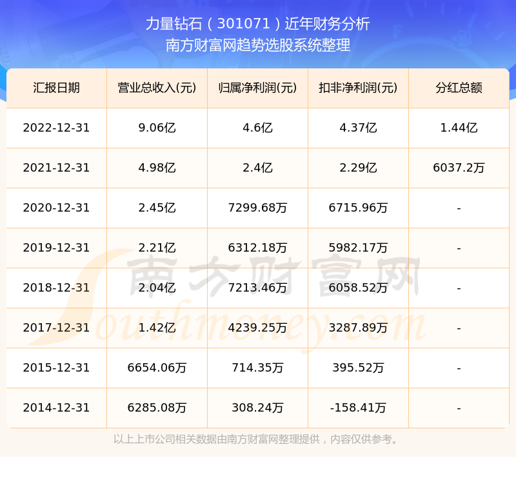Viewport: 516px width, 489px height.
Task: Select the 9.06亿 revenue value
Action: (x=156, y=128)
